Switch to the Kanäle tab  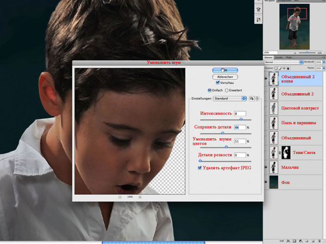tap(279, 57)
